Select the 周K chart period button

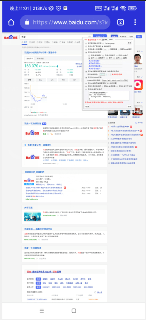click(x=63, y=80)
